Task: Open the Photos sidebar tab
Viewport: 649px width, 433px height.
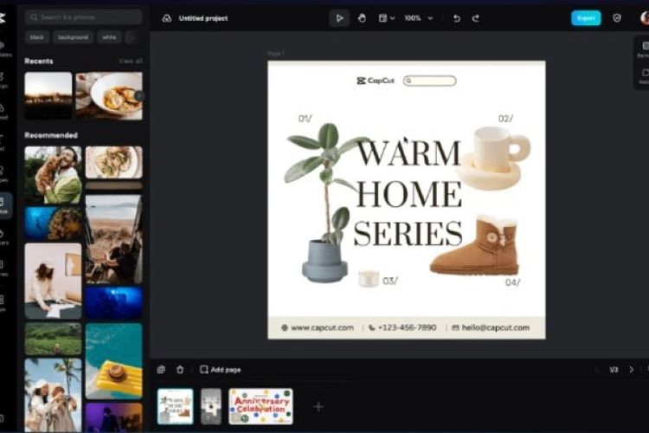Action: click(x=4, y=205)
